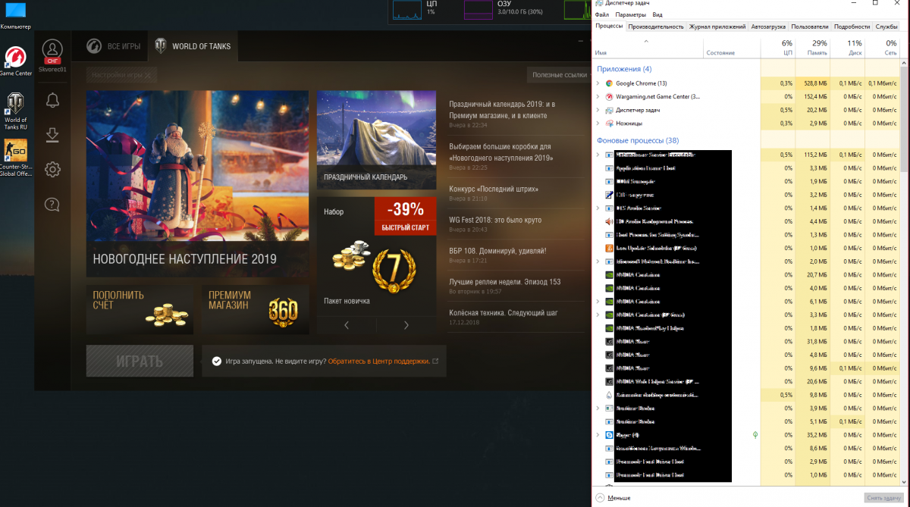Click the Wargaming.net Game Center process icon
This screenshot has width=910, height=507.
[x=609, y=96]
